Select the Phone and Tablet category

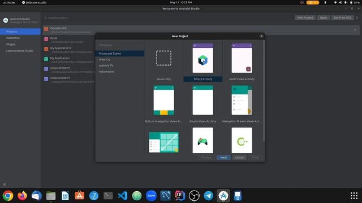120,54
